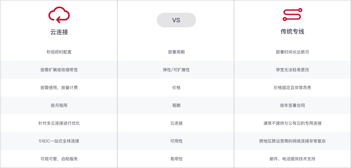Click the 带宽无法轻易更改 cell
The image size is (351, 168).
tap(292, 70)
